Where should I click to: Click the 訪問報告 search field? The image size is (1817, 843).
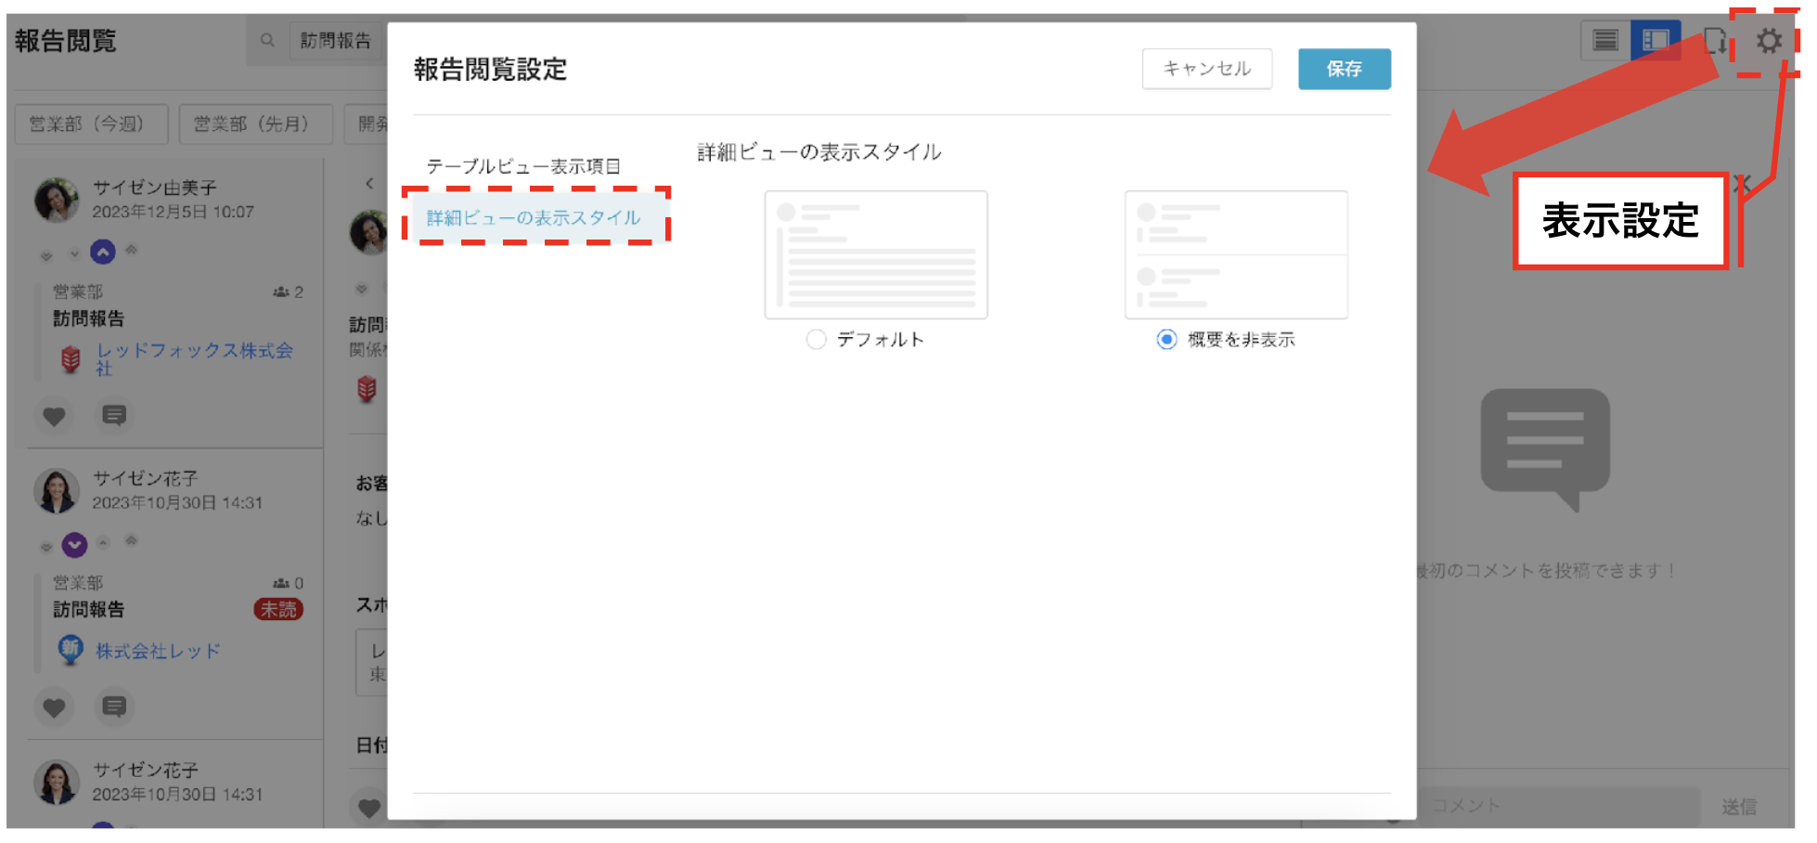336,41
